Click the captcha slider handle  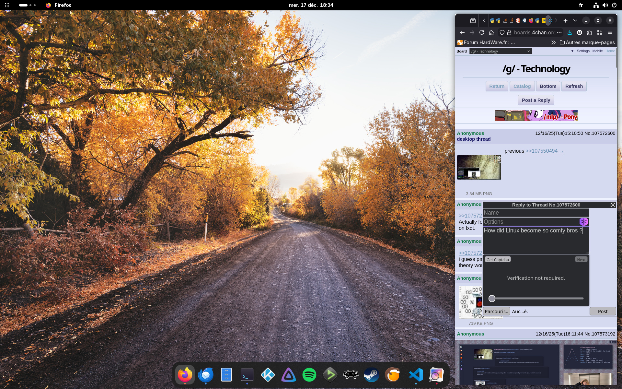492,299
